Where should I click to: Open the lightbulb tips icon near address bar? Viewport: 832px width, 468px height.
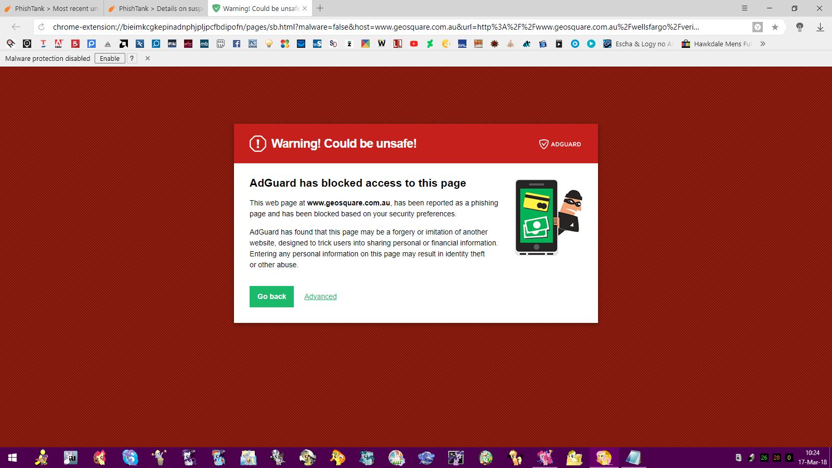tap(800, 27)
